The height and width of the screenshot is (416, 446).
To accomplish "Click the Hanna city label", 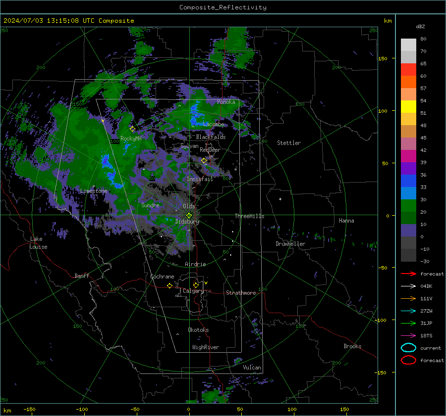I will coord(346,221).
